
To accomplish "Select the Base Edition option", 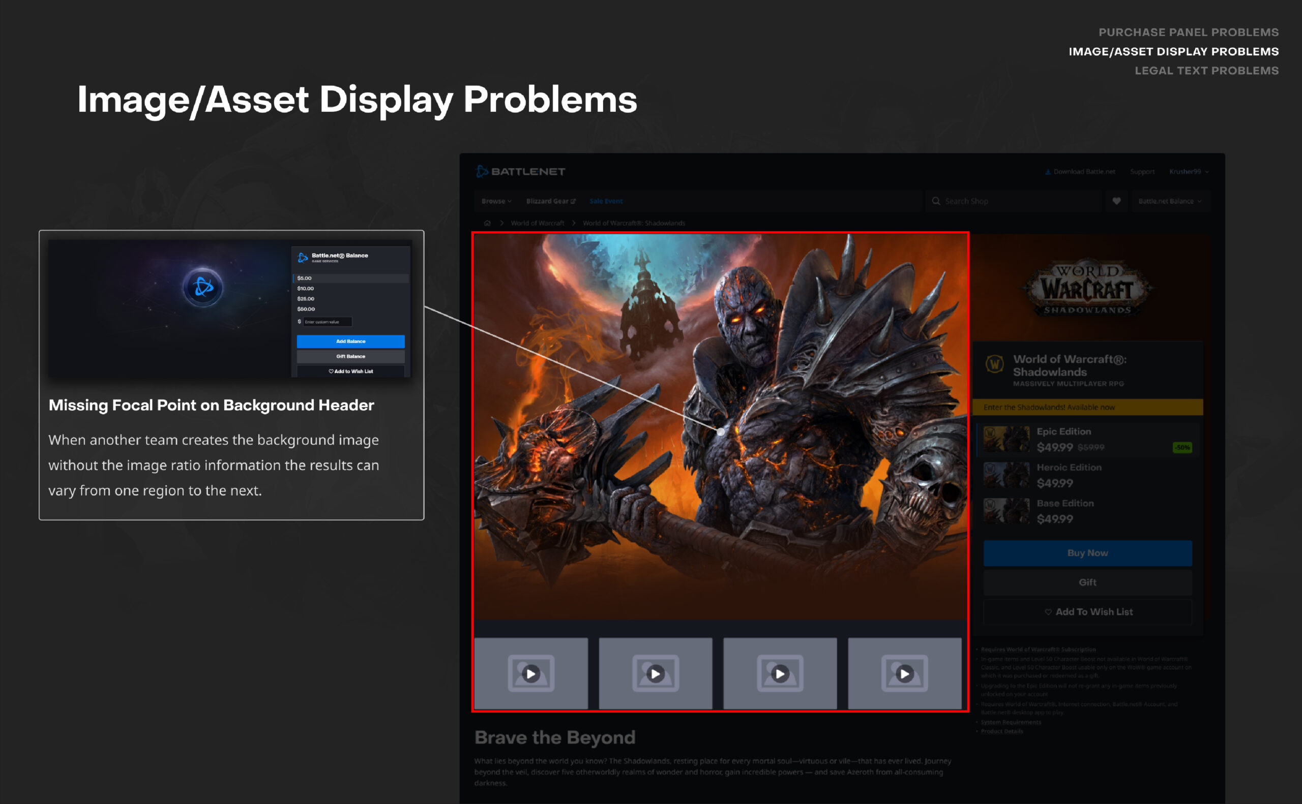I will click(1087, 511).
